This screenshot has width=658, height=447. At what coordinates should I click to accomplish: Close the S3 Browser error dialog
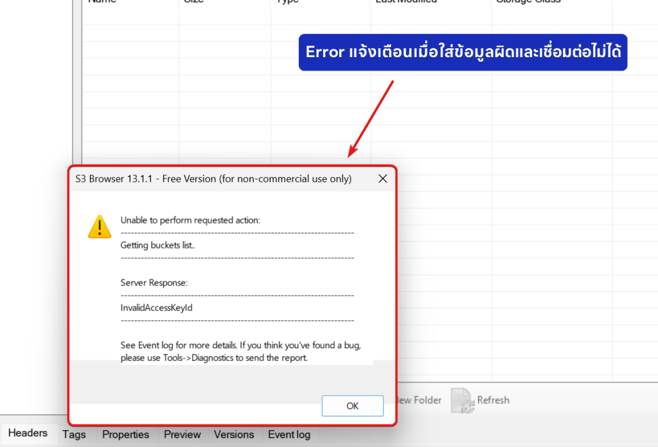point(382,179)
